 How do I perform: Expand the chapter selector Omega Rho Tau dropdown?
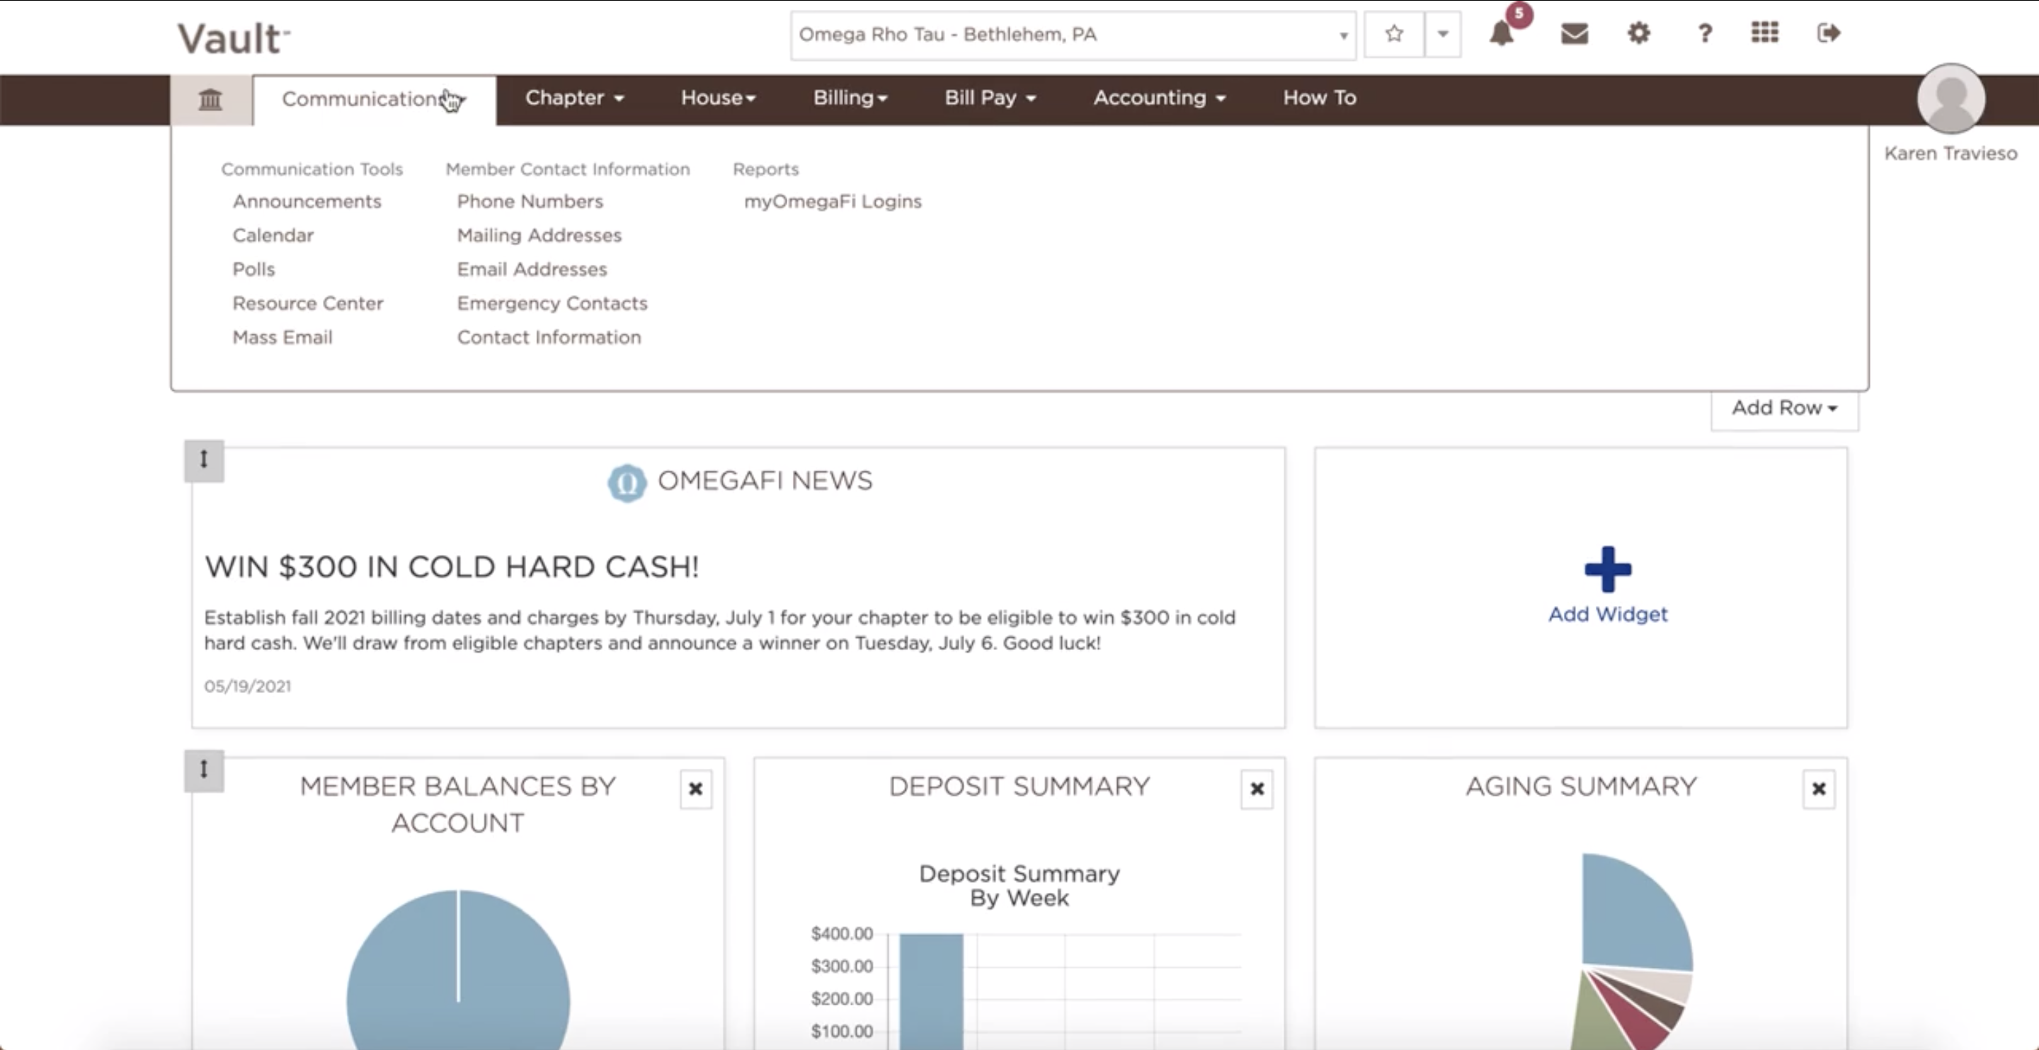pos(1073,35)
